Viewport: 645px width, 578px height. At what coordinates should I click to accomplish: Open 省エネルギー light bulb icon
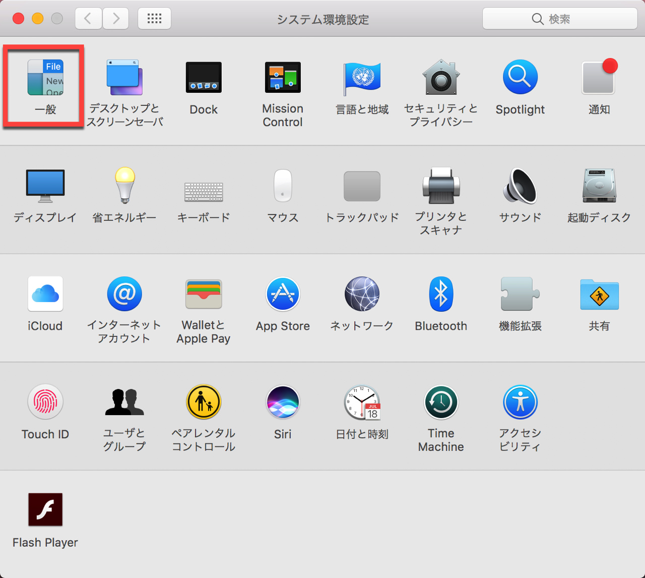click(x=124, y=186)
